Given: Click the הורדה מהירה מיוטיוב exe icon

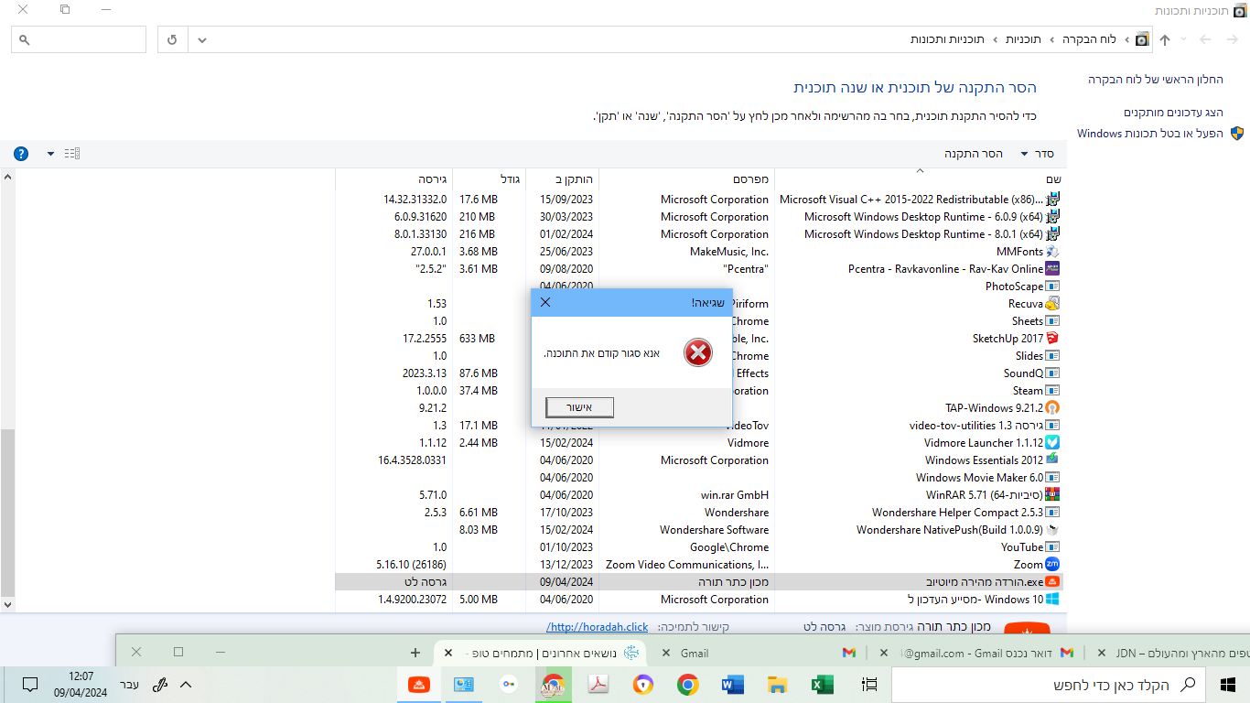Looking at the screenshot, I should (1052, 582).
